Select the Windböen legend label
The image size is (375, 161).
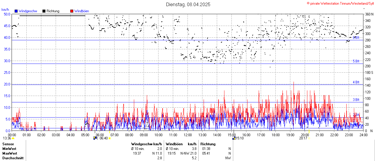coord(82,11)
